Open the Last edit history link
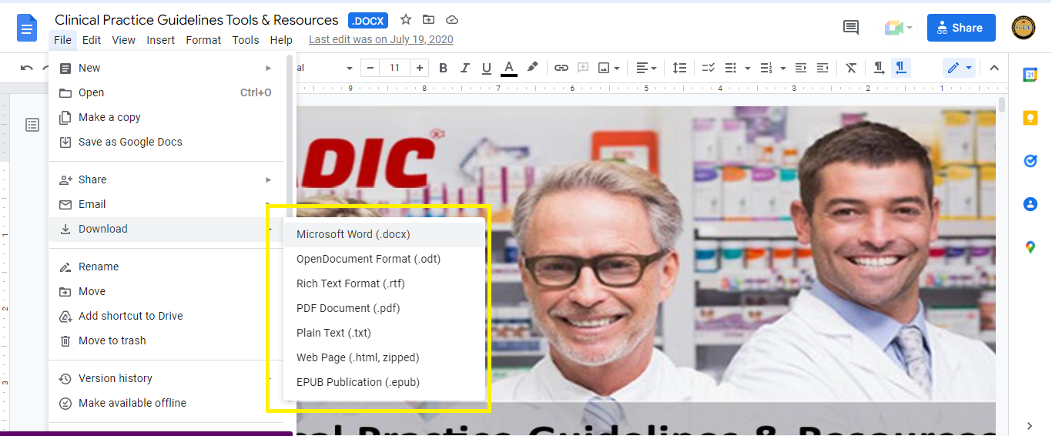 pyautogui.click(x=380, y=39)
